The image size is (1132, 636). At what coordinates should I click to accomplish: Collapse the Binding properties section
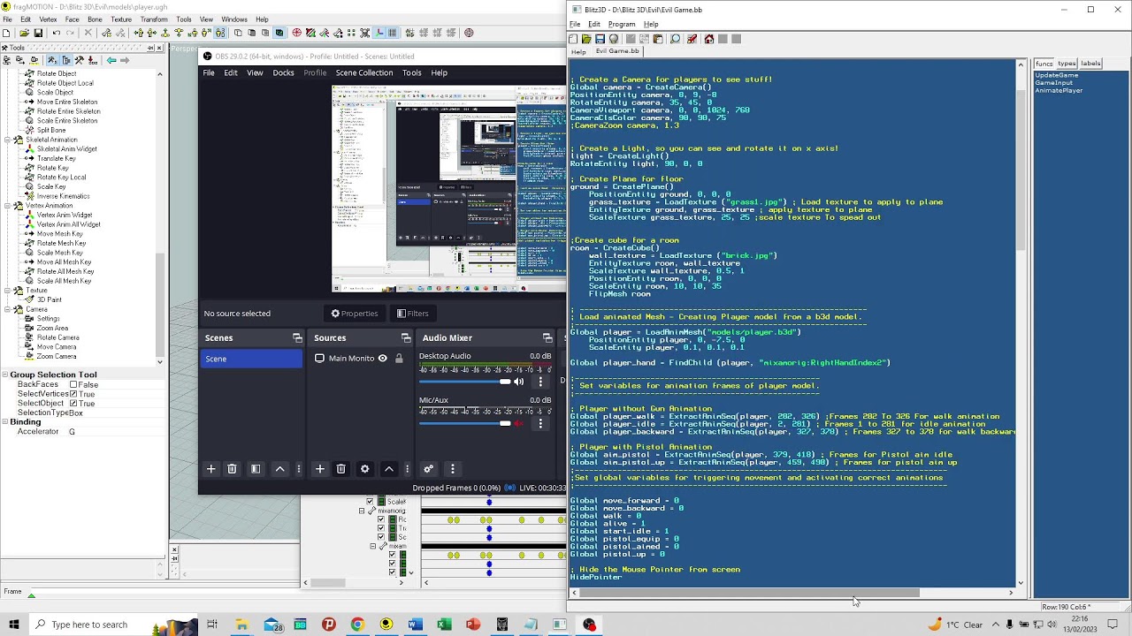[x=4, y=422]
